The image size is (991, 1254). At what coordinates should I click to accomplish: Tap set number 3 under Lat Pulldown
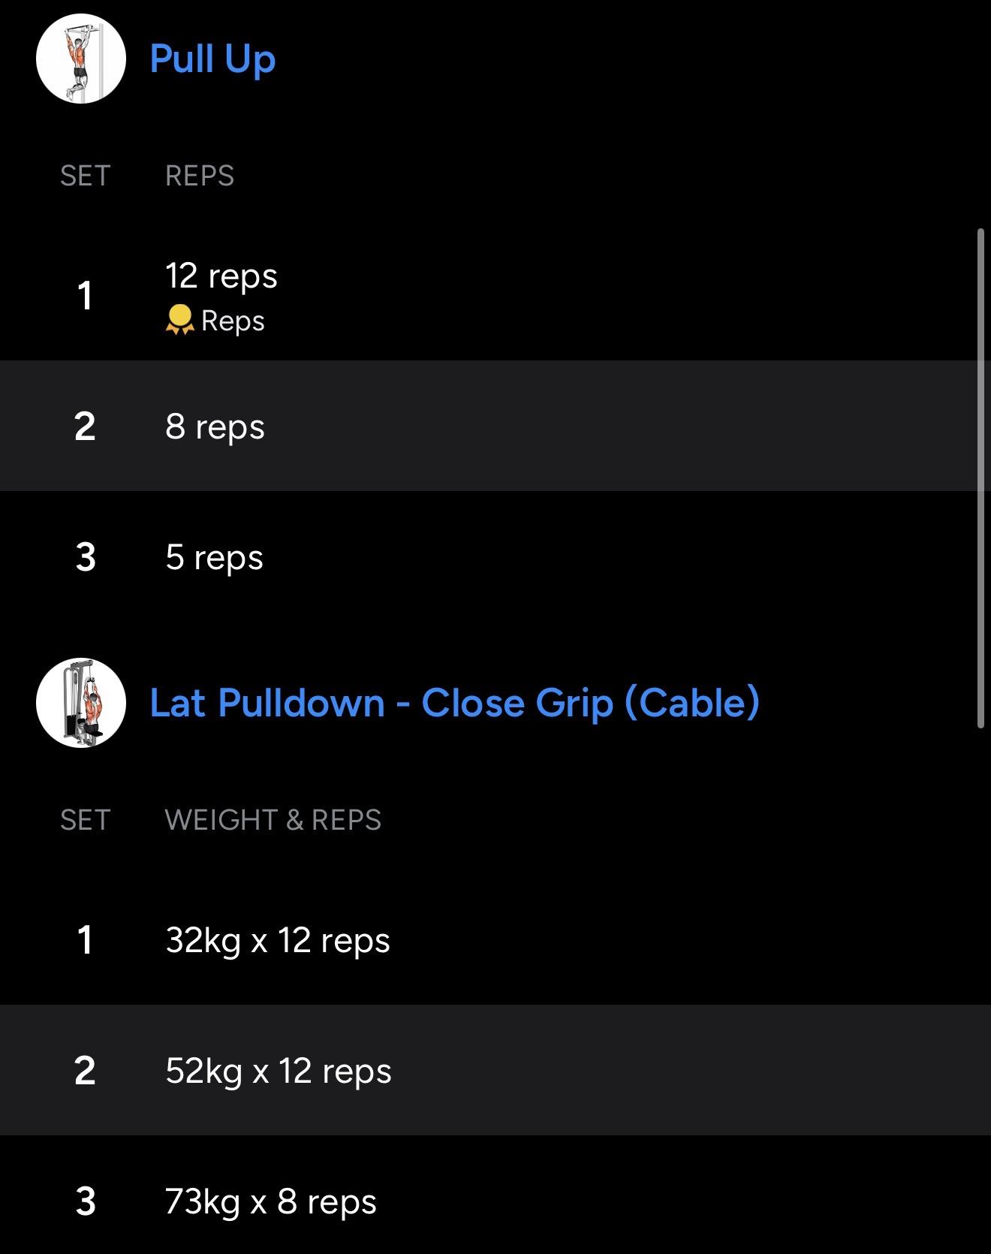point(86,1201)
